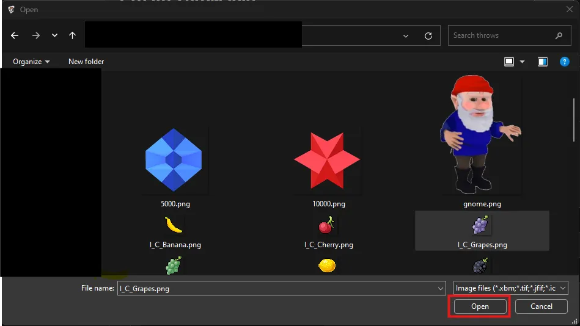
Task: Click the I_C_Grapes.png label
Action: tap(482, 245)
